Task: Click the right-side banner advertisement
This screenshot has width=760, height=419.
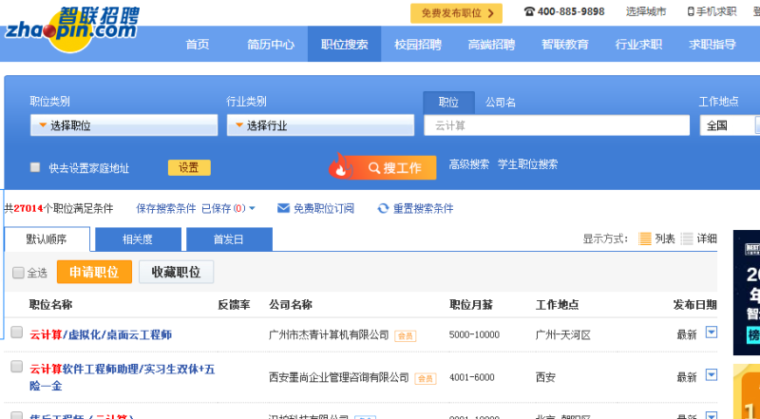Action: tap(747, 293)
